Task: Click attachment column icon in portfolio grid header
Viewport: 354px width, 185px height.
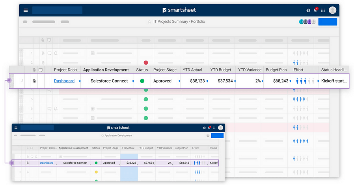Action: (43, 40)
